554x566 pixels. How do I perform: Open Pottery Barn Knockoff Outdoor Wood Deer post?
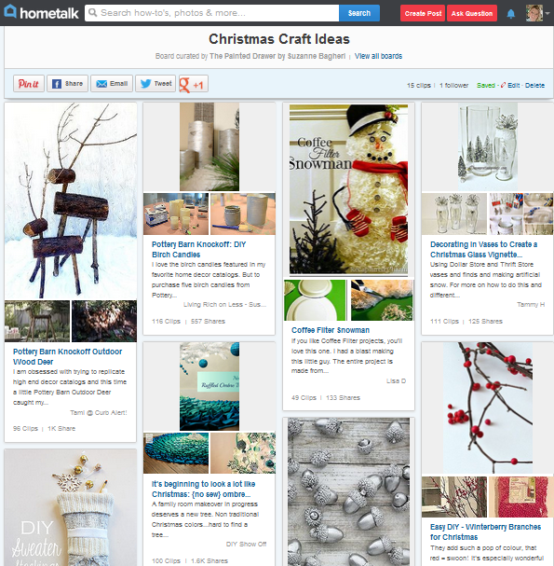[x=67, y=356]
